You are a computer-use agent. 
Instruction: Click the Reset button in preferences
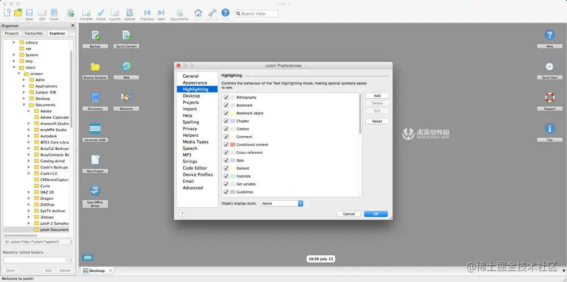377,121
